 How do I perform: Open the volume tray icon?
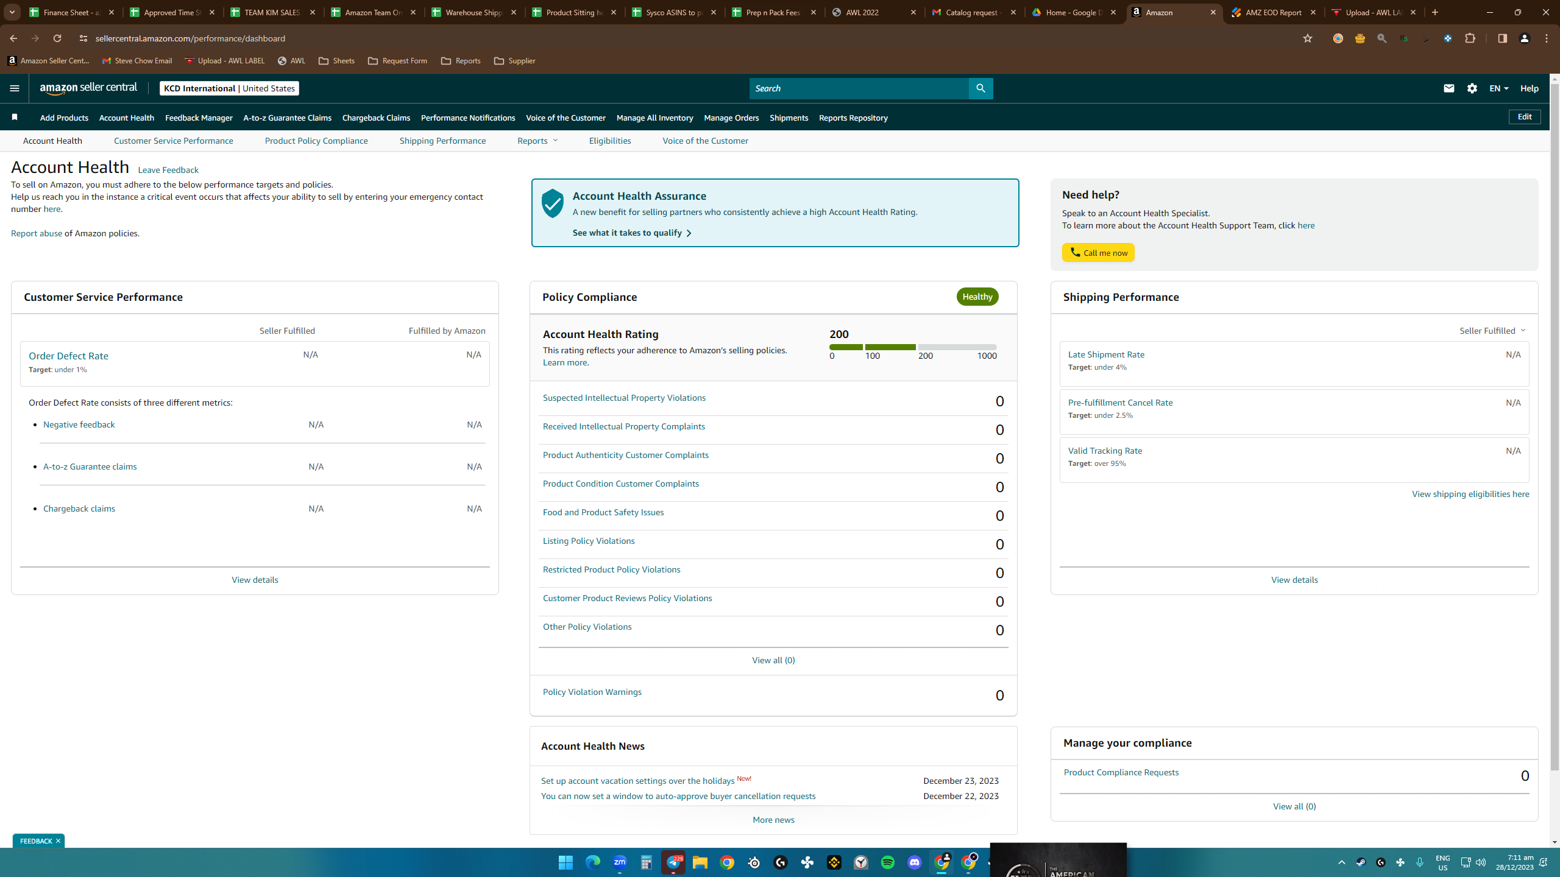pos(1481,862)
